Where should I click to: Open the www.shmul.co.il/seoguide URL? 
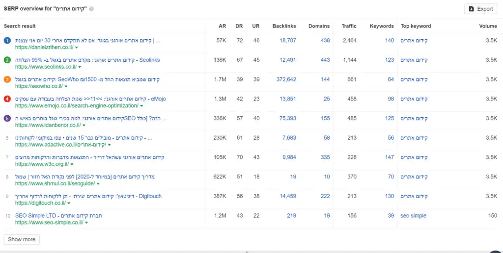point(55,183)
